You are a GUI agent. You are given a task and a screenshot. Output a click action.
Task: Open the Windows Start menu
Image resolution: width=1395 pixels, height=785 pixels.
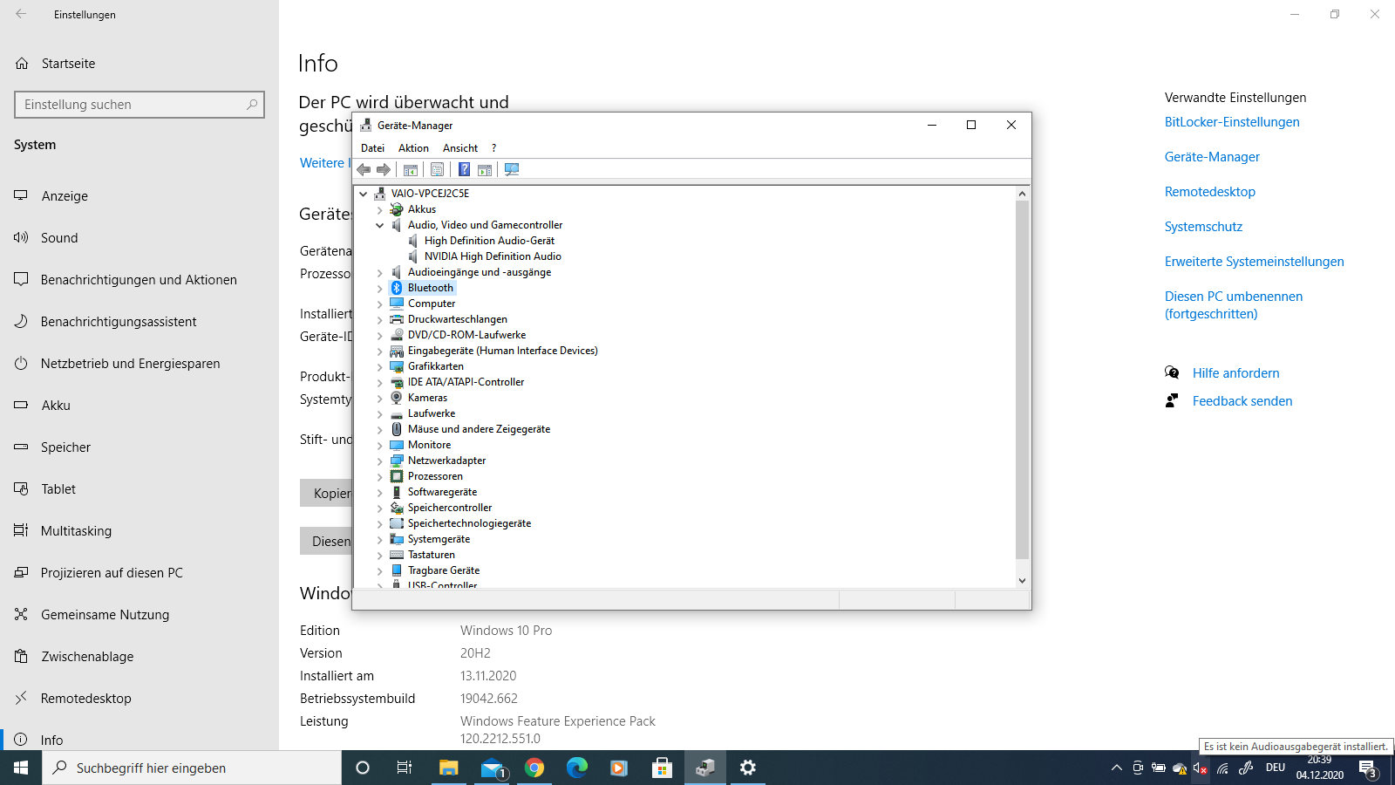(21, 768)
